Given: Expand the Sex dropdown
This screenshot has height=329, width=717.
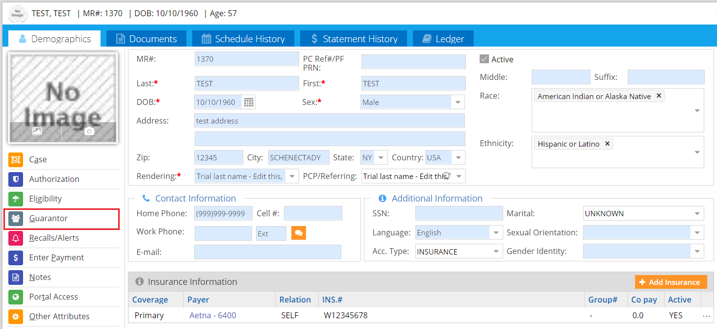Looking at the screenshot, I should (x=458, y=102).
